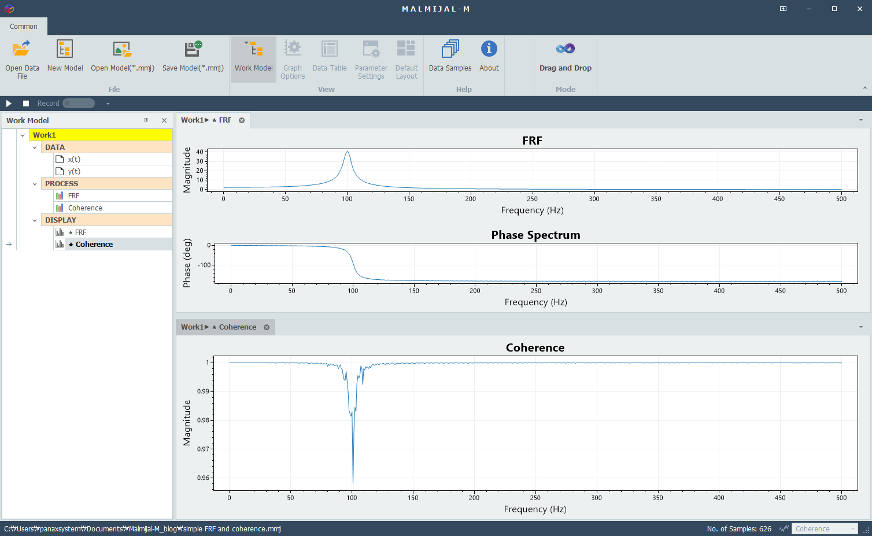Click Open Data File icon
Screen dimensions: 872x536
point(21,49)
